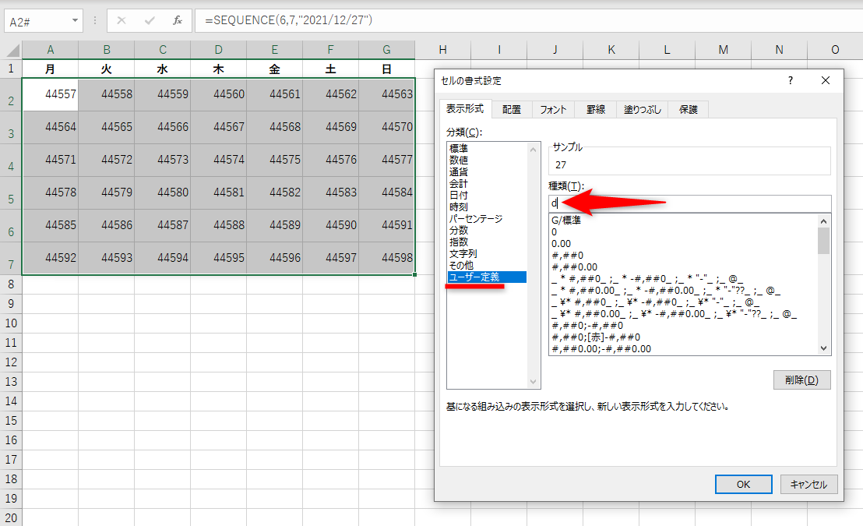
Task: Switch to the 配置 tab
Action: 512,110
